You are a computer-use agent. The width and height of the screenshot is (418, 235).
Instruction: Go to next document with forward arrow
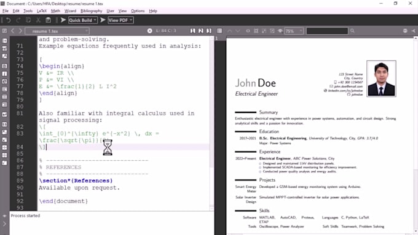[20, 31]
